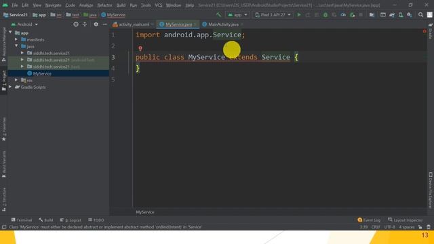
Task: Click UTF-8 encoding in status bar
Action: (390, 227)
